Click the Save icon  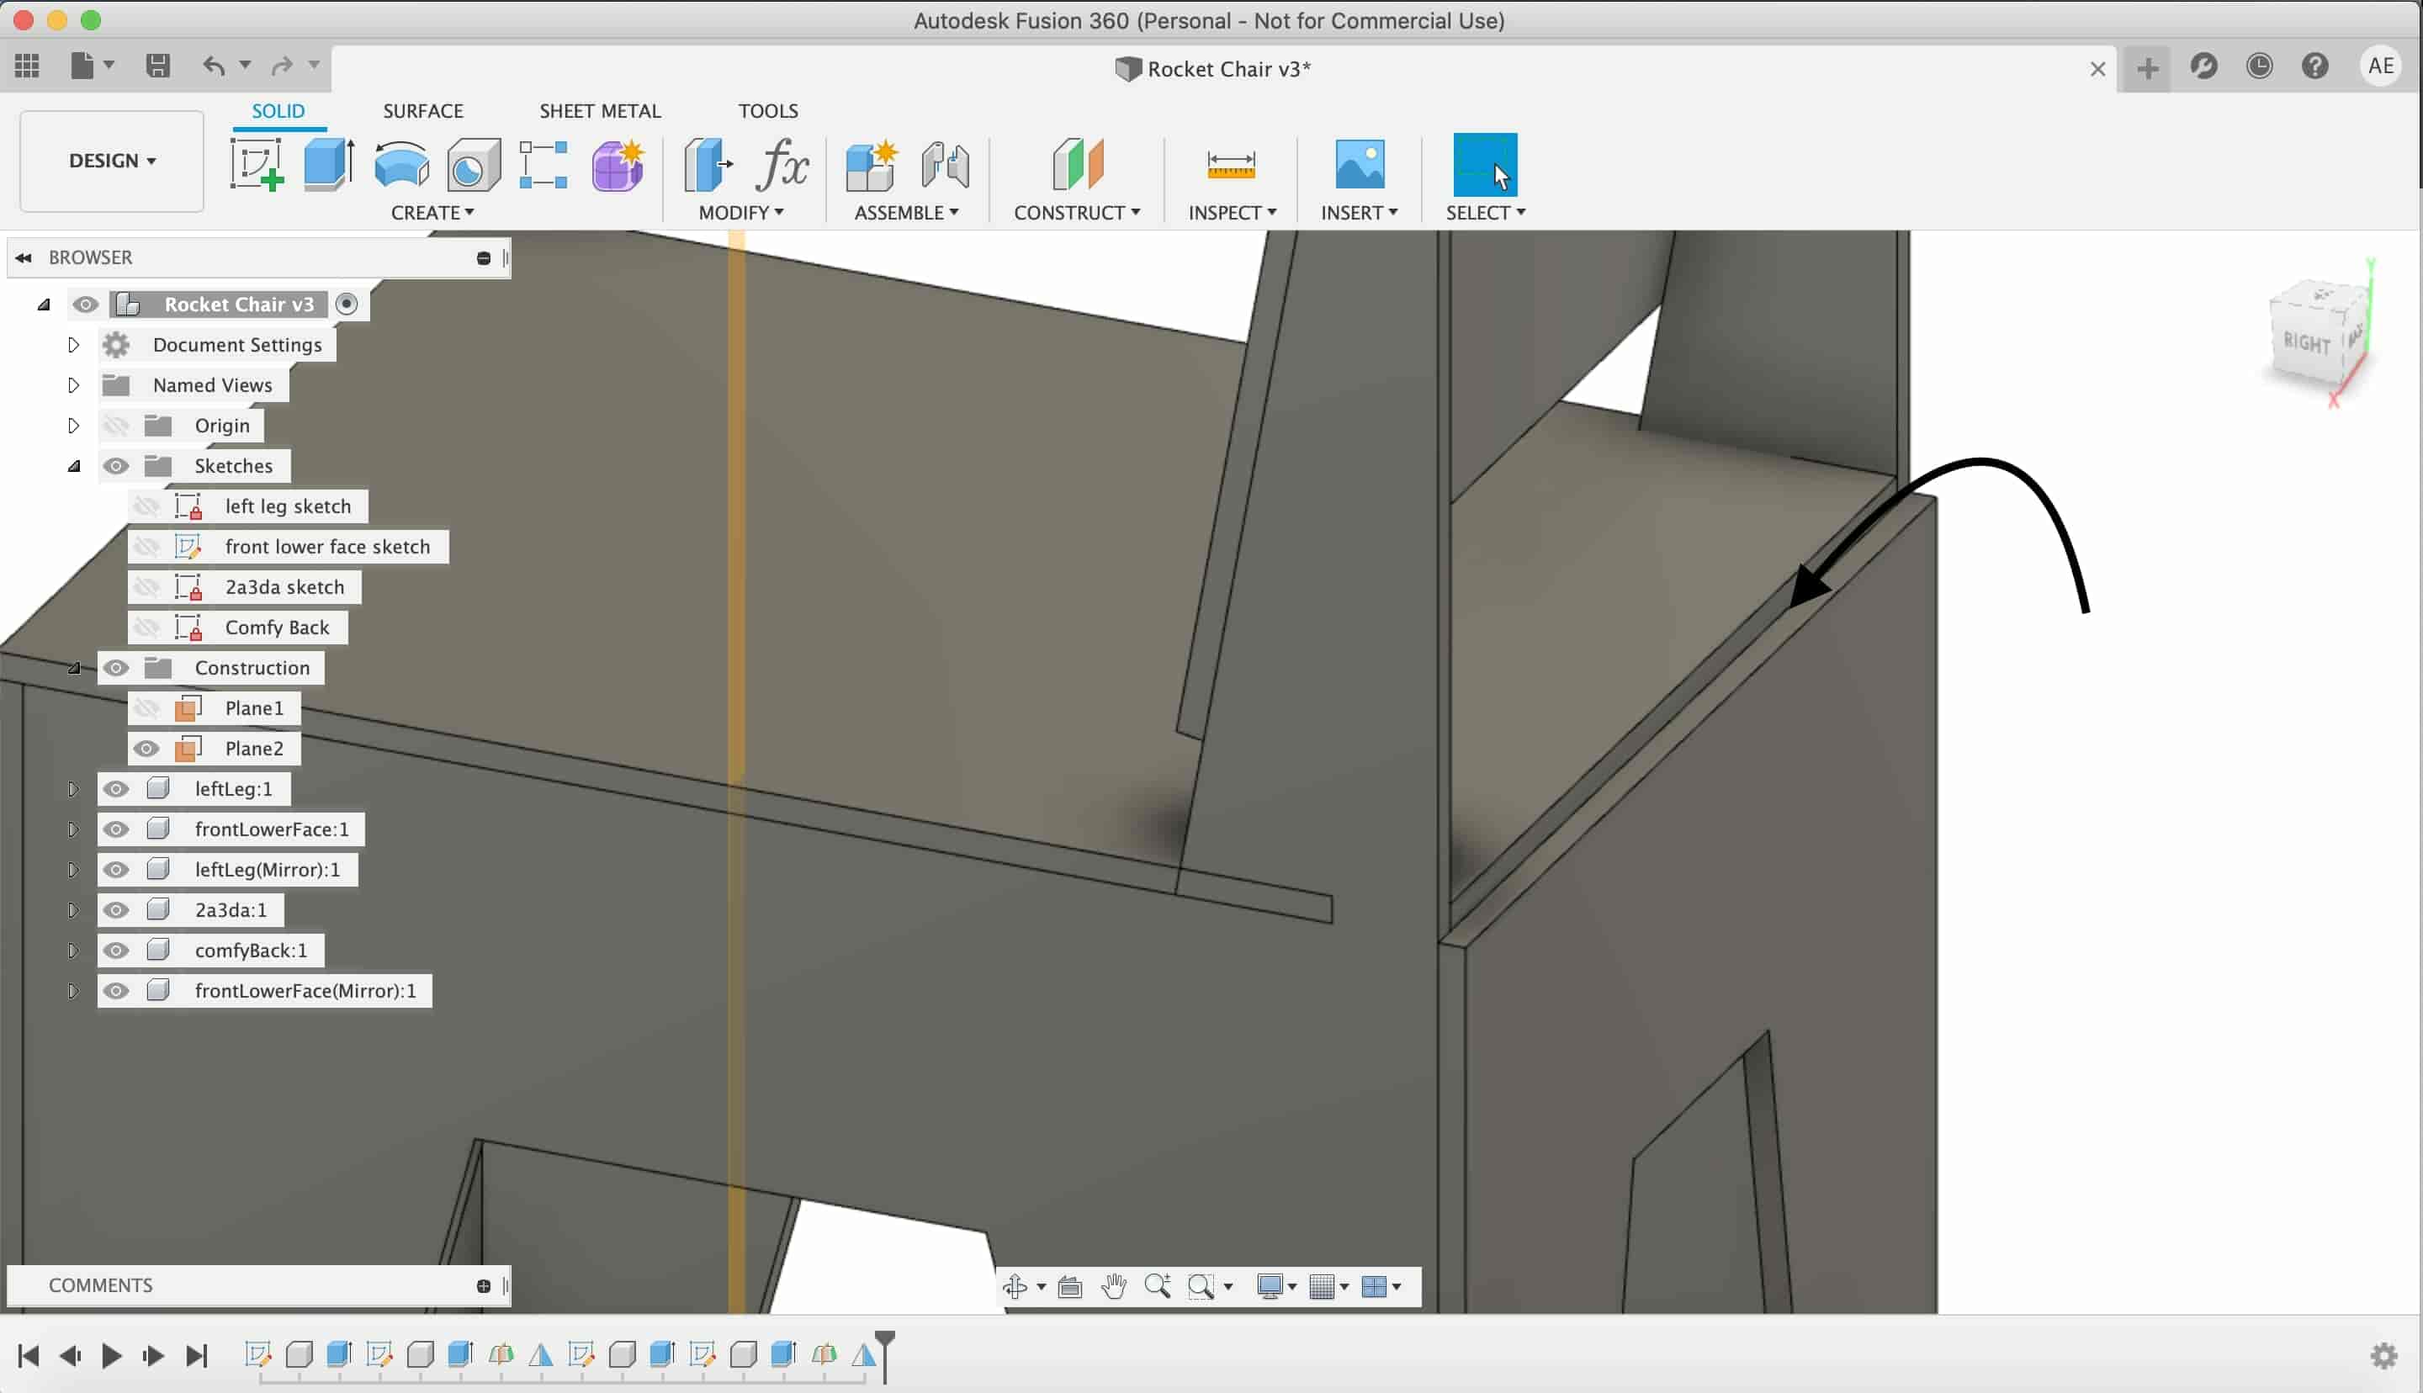pos(158,65)
